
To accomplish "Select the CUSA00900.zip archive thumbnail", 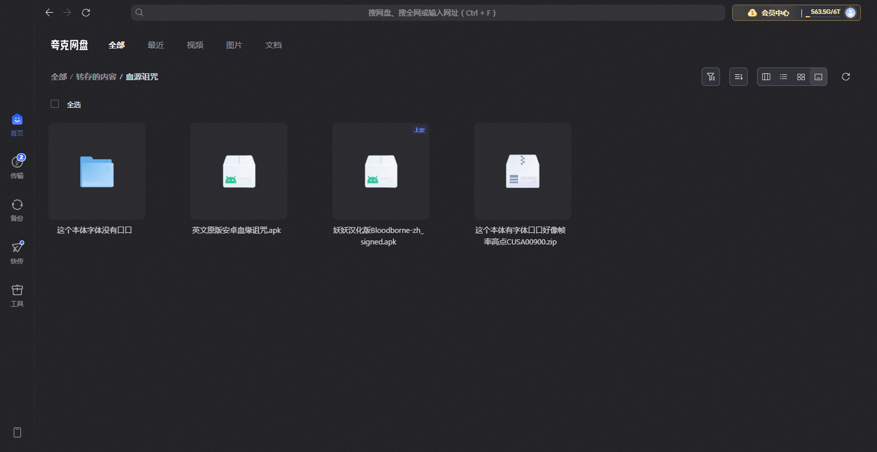I will click(x=523, y=171).
